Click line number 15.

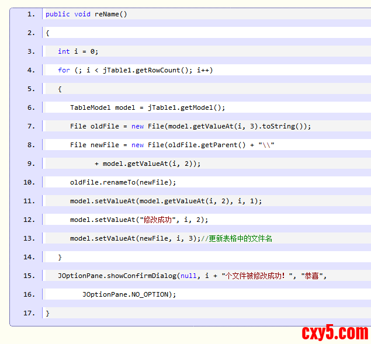(x=29, y=276)
